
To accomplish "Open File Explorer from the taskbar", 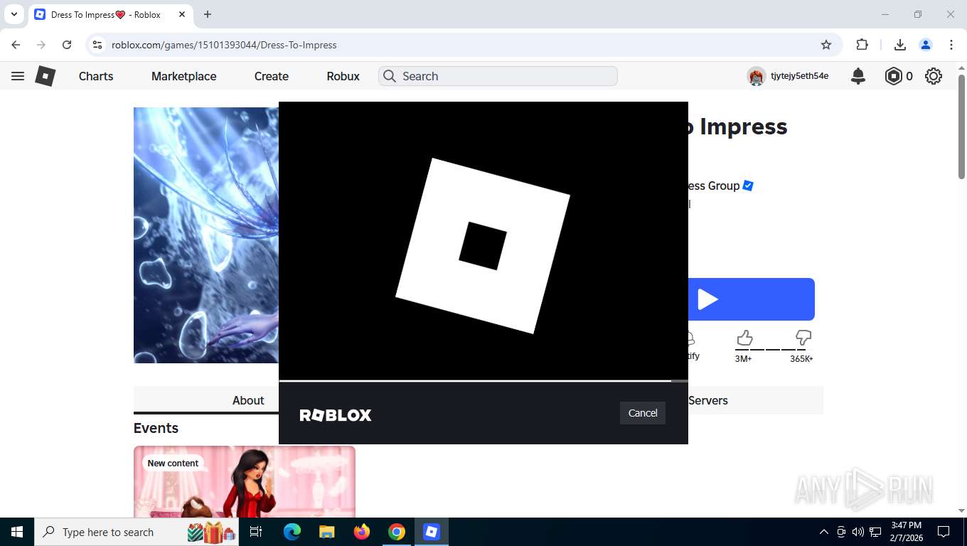I will (326, 532).
